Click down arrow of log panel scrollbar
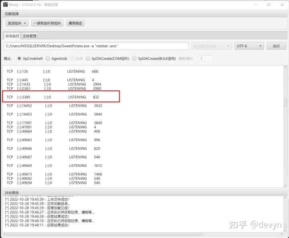 click(x=285, y=231)
